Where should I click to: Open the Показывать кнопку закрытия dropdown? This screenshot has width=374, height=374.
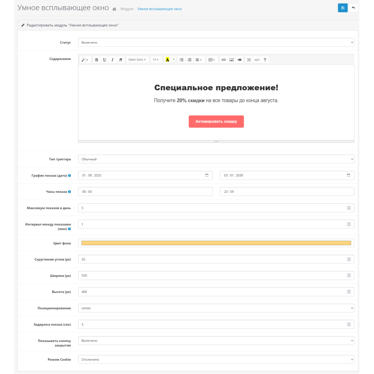pos(216,341)
